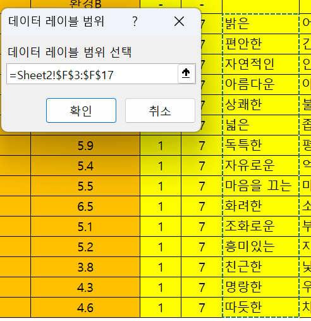The image size is (311, 321).
Task: Click the cell with value 4.3
Action: pyautogui.click(x=85, y=287)
